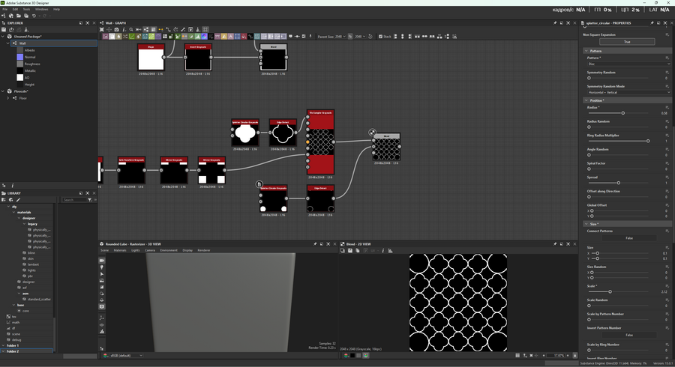Viewport: 675px width, 367px height.
Task: Click the Library search field
Action: [73, 200]
